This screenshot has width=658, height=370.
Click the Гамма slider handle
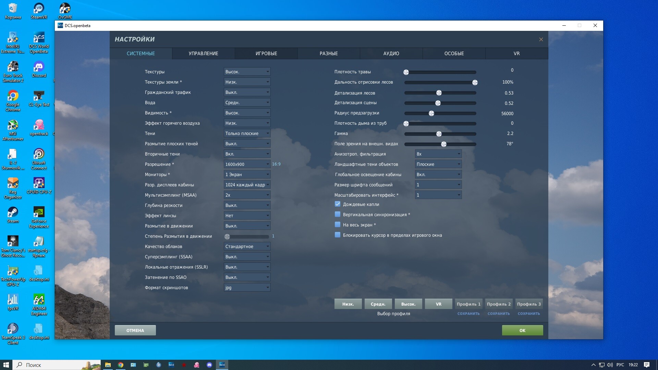[439, 134]
